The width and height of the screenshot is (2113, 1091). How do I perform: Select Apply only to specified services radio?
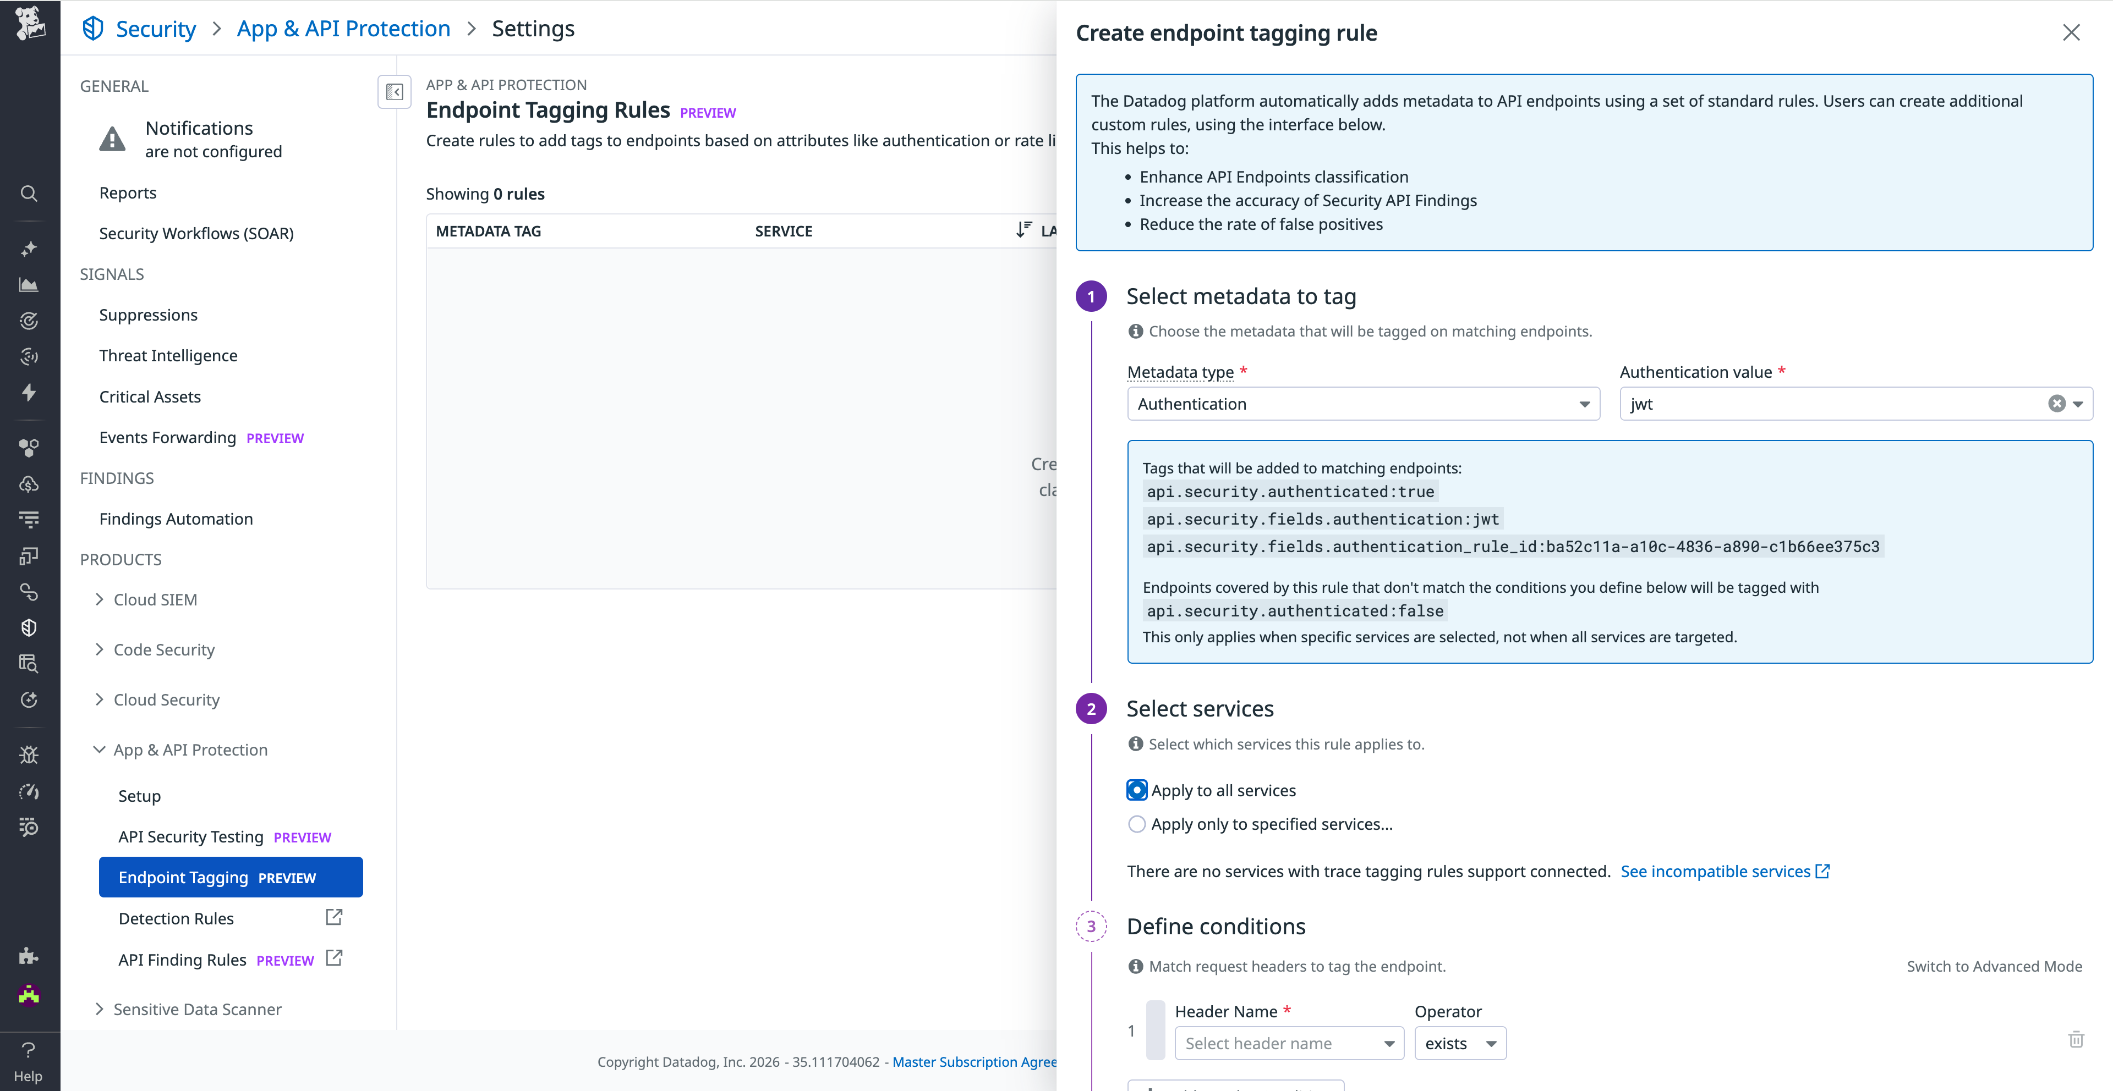(1136, 824)
